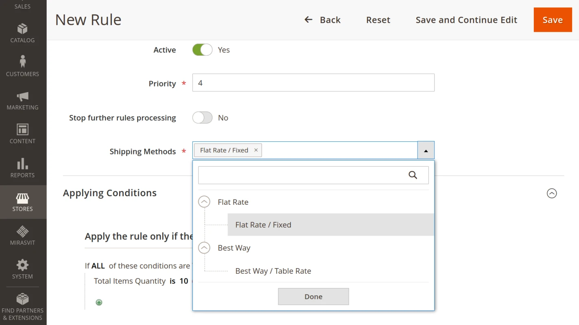Open the Reports bar chart icon

pyautogui.click(x=22, y=164)
